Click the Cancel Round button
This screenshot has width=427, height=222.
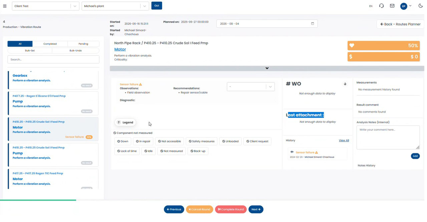click(199, 209)
